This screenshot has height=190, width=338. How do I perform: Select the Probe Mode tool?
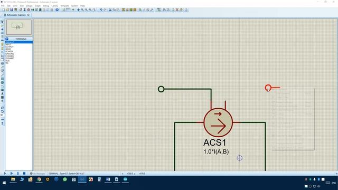click(2, 67)
